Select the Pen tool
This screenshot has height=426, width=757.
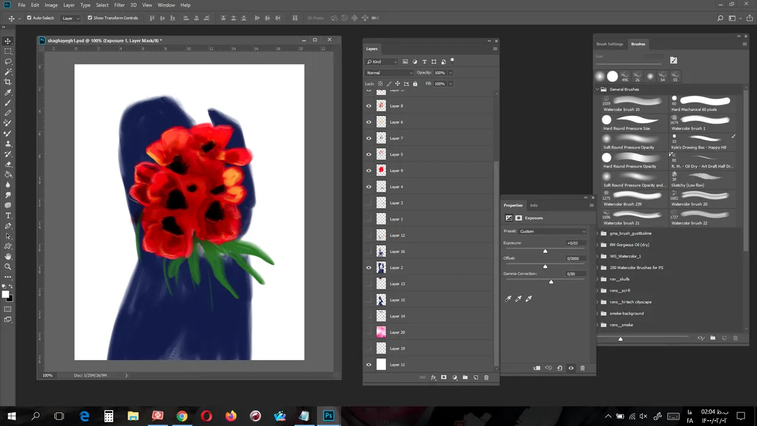8,226
